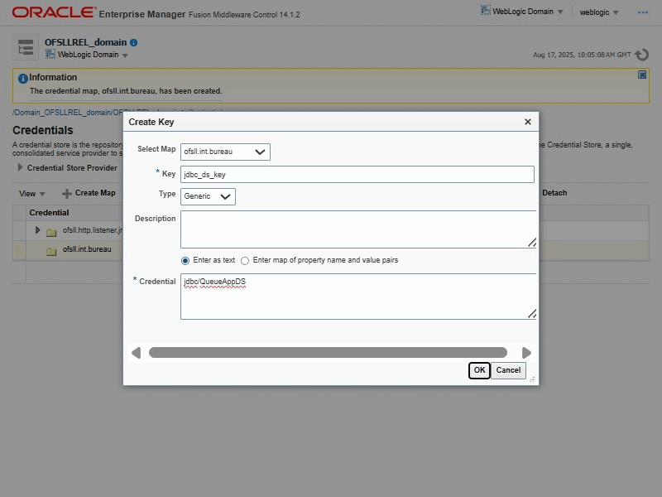Cancel the Create Key dialog

pyautogui.click(x=508, y=370)
